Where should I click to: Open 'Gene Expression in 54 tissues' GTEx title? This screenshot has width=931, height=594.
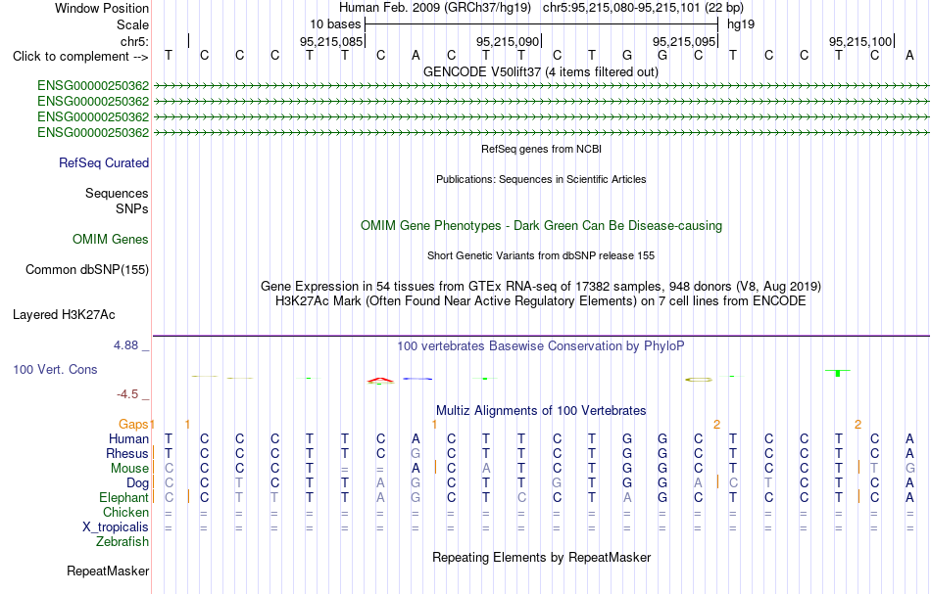pyautogui.click(x=541, y=287)
